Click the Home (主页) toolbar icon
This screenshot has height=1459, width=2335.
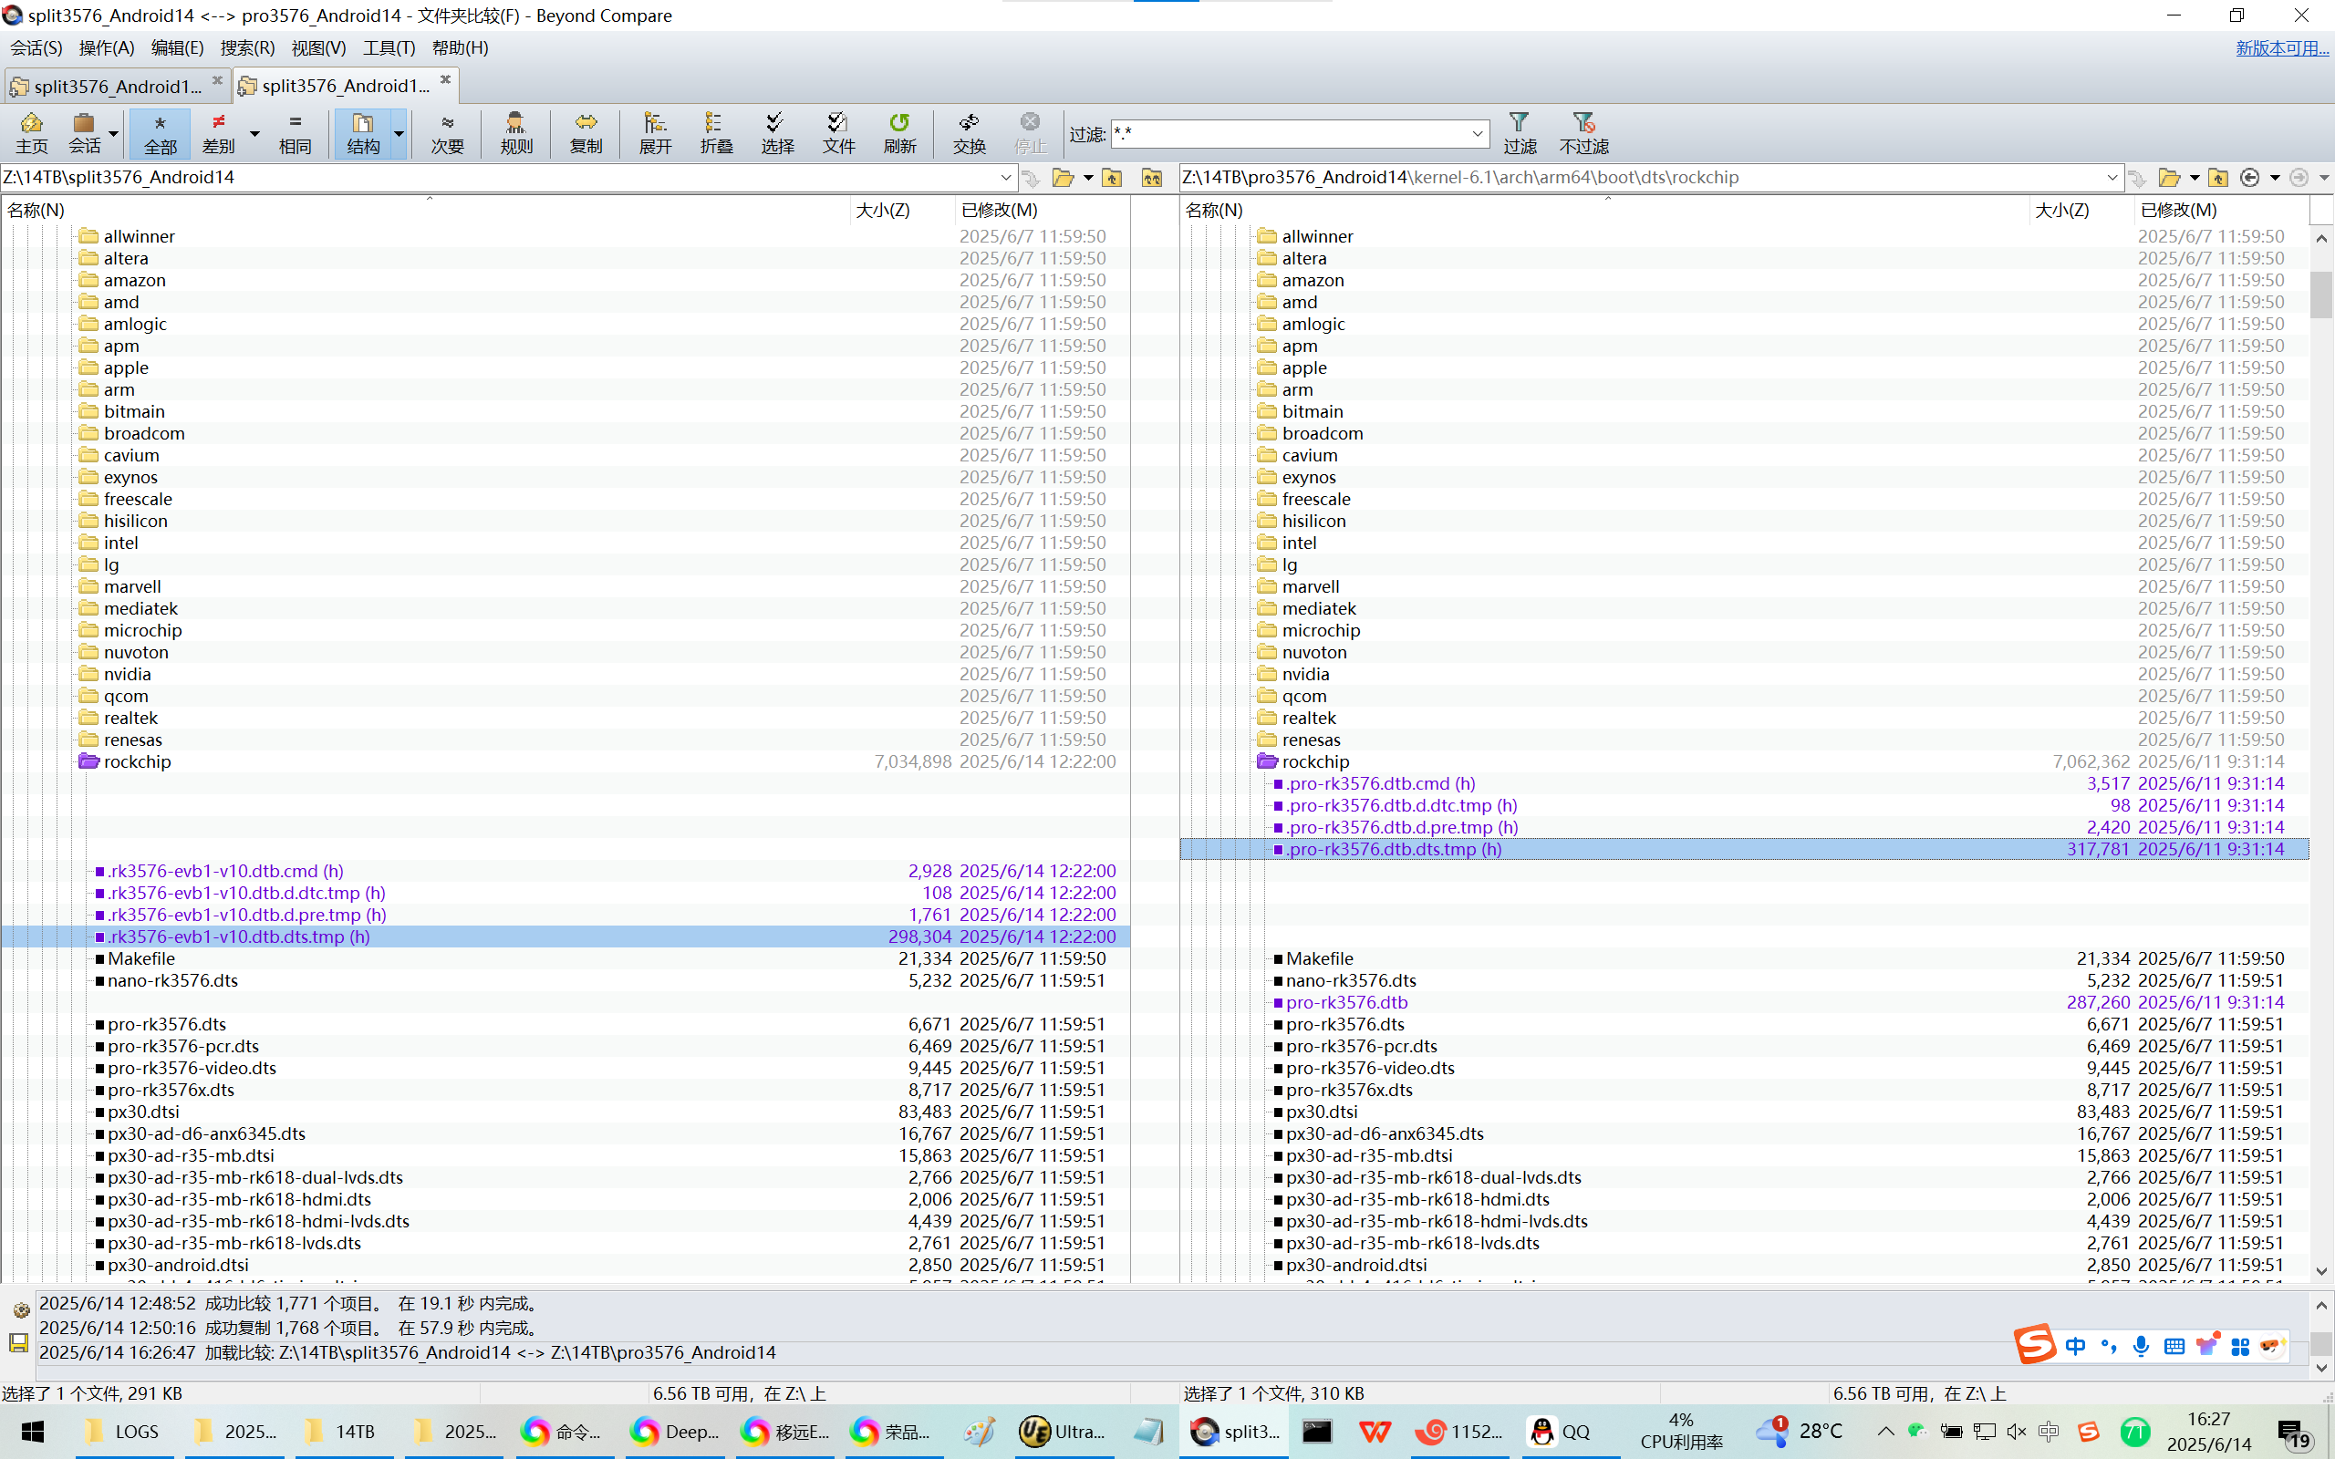pos(31,132)
